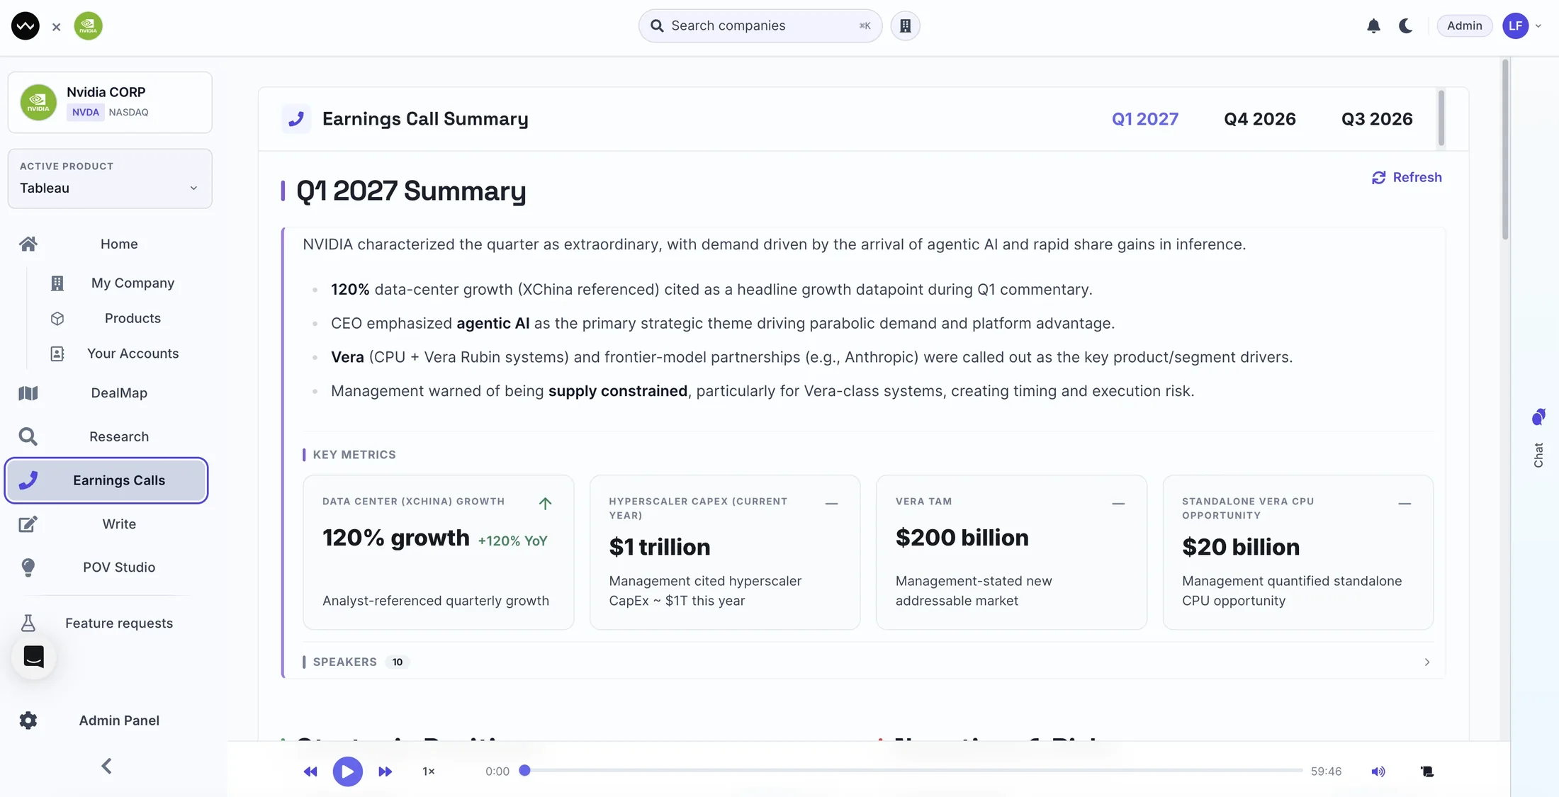
Task: Mute audio with the speaker icon
Action: (1378, 771)
